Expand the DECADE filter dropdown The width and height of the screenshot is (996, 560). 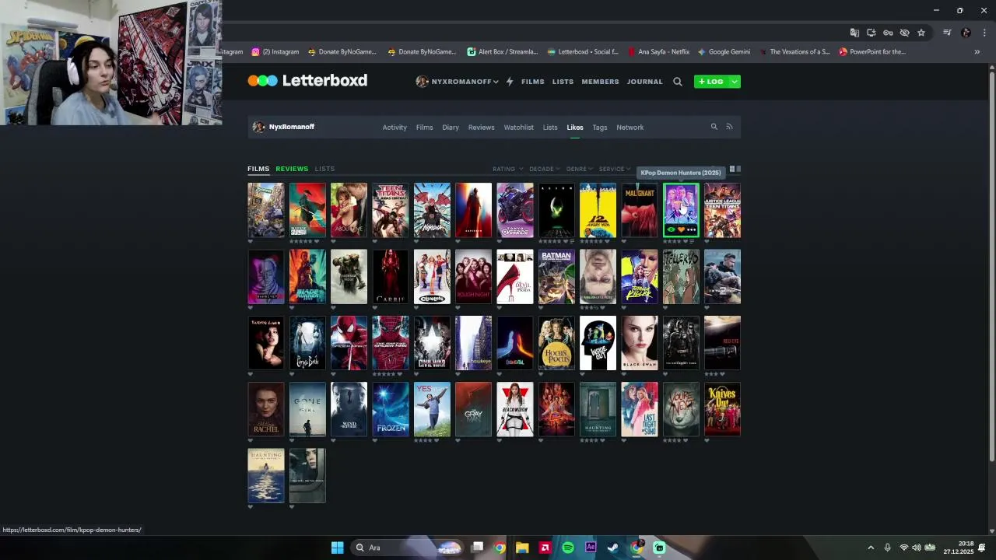tap(544, 169)
